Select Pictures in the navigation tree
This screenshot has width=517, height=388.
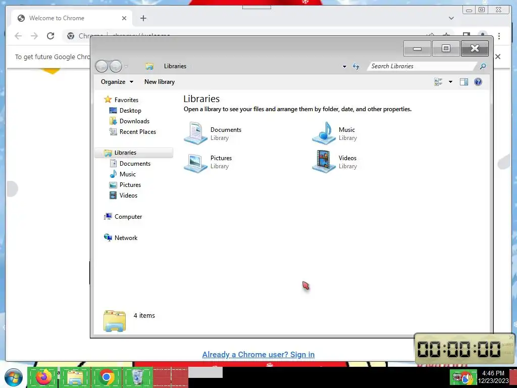[x=125, y=185]
